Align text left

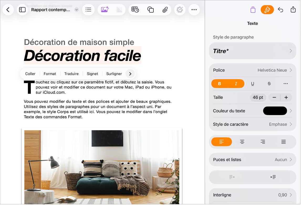tap(221, 142)
